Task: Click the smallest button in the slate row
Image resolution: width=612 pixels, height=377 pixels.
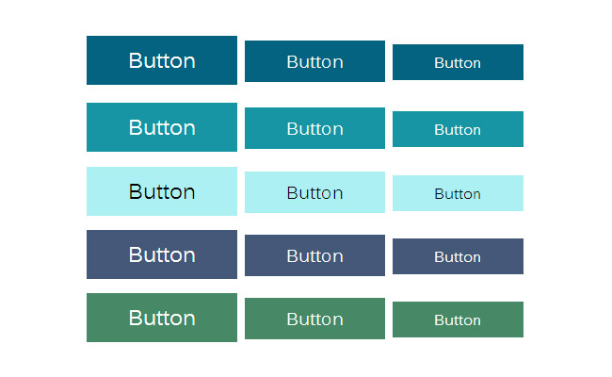Action: click(x=458, y=256)
